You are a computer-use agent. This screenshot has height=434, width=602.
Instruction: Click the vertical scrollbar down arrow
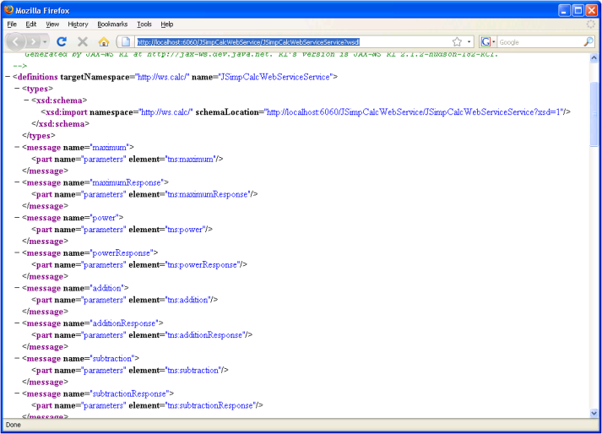click(594, 411)
